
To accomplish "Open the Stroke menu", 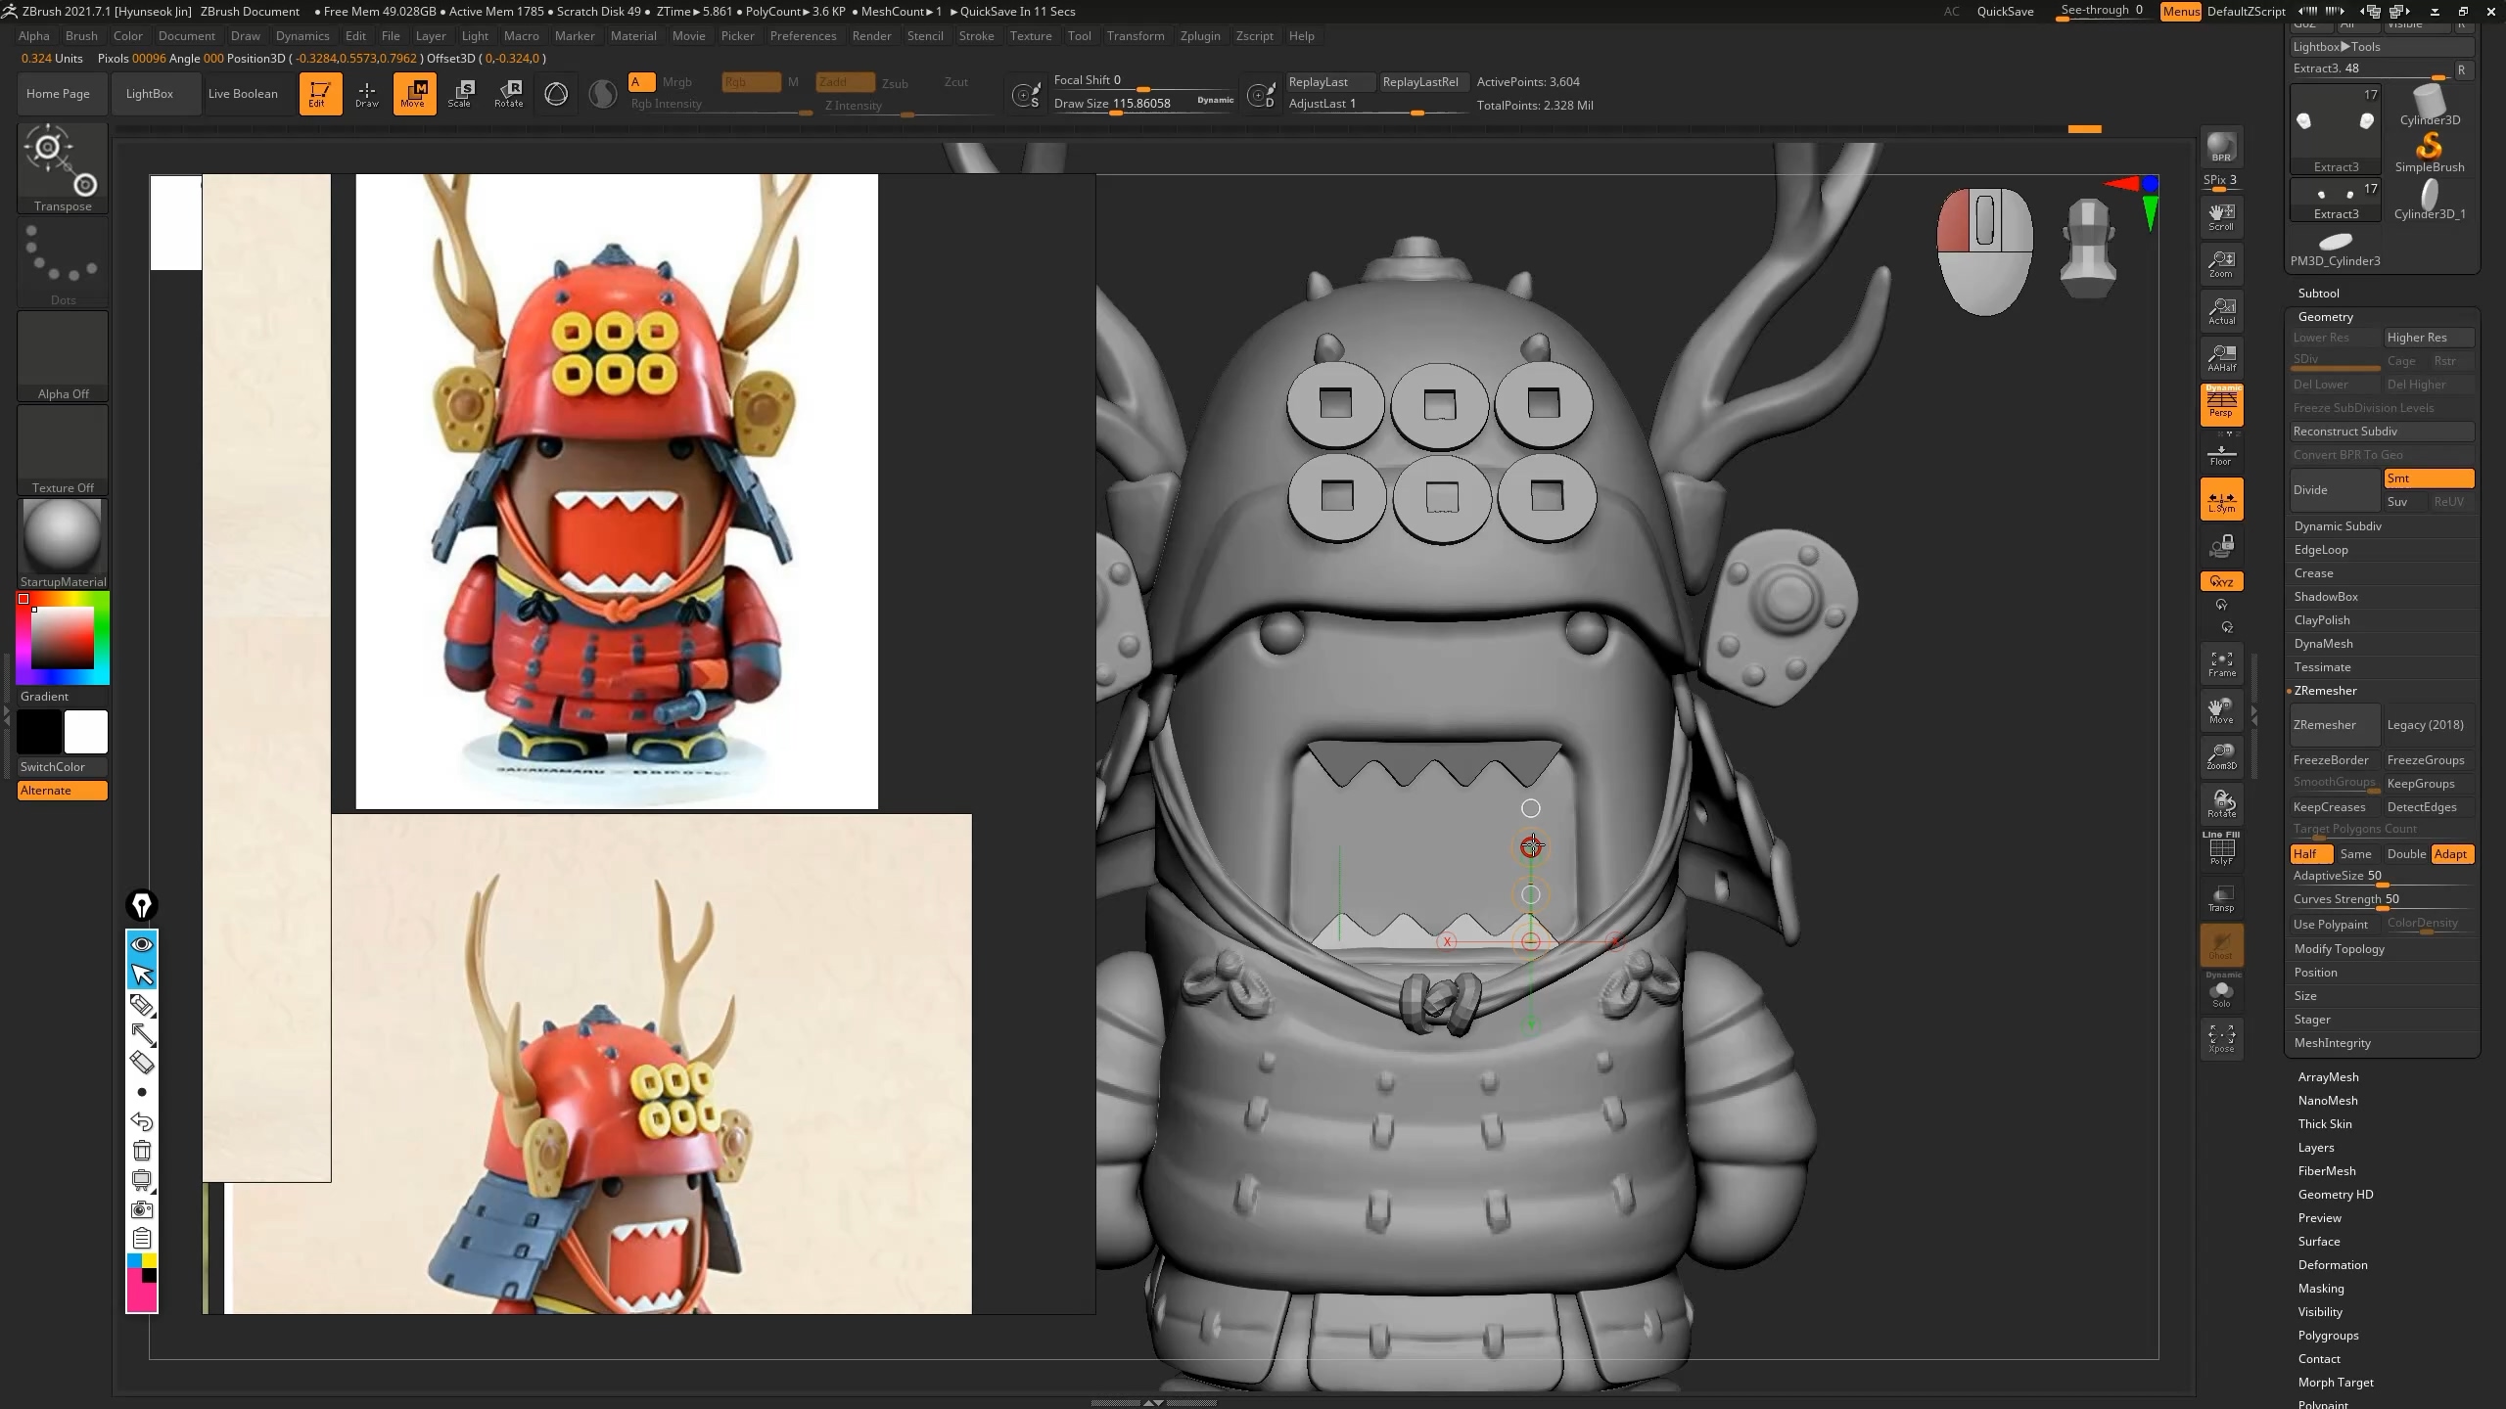I will [975, 36].
